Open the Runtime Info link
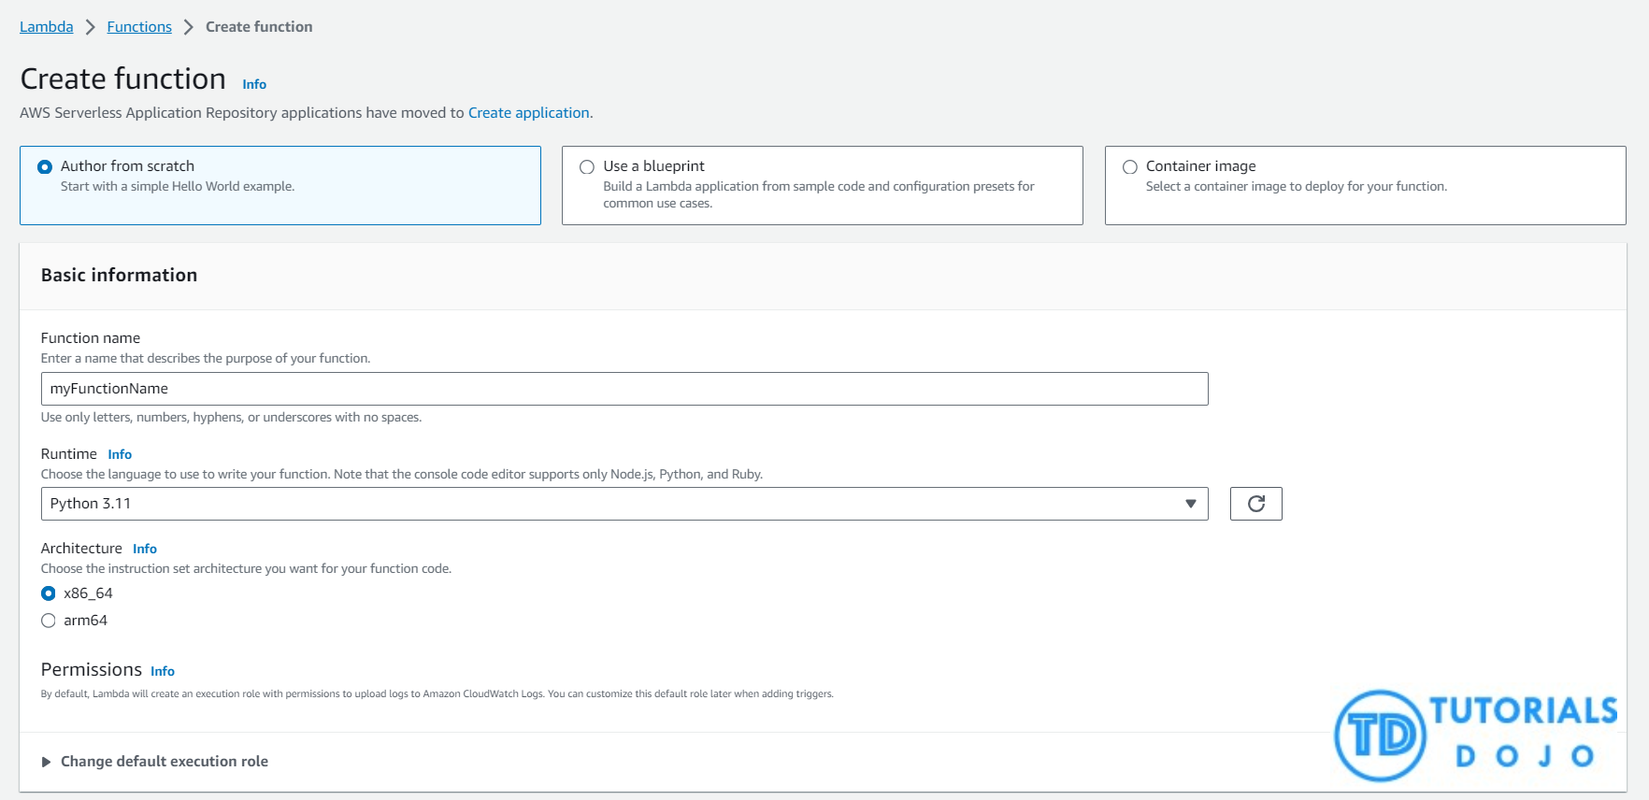The width and height of the screenshot is (1649, 800). click(x=120, y=454)
